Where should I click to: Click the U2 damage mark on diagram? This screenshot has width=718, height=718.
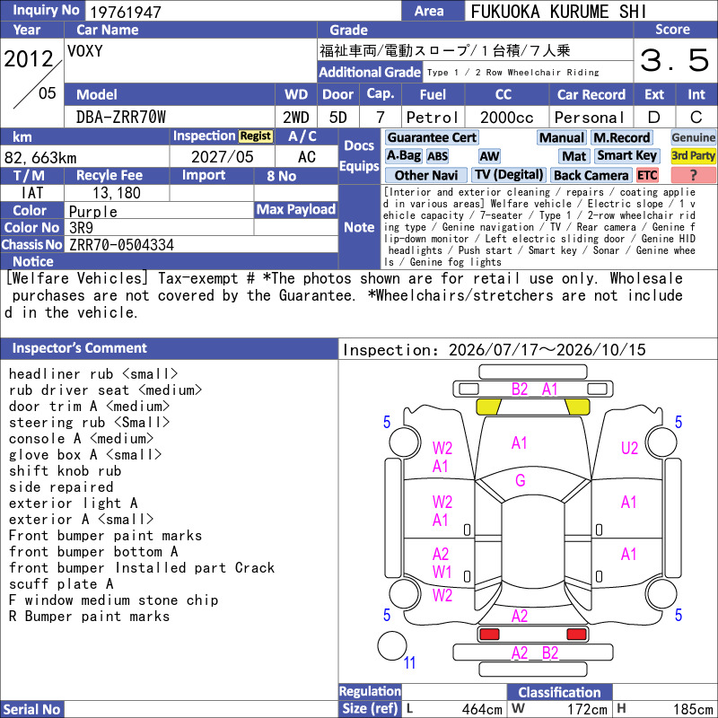click(629, 448)
